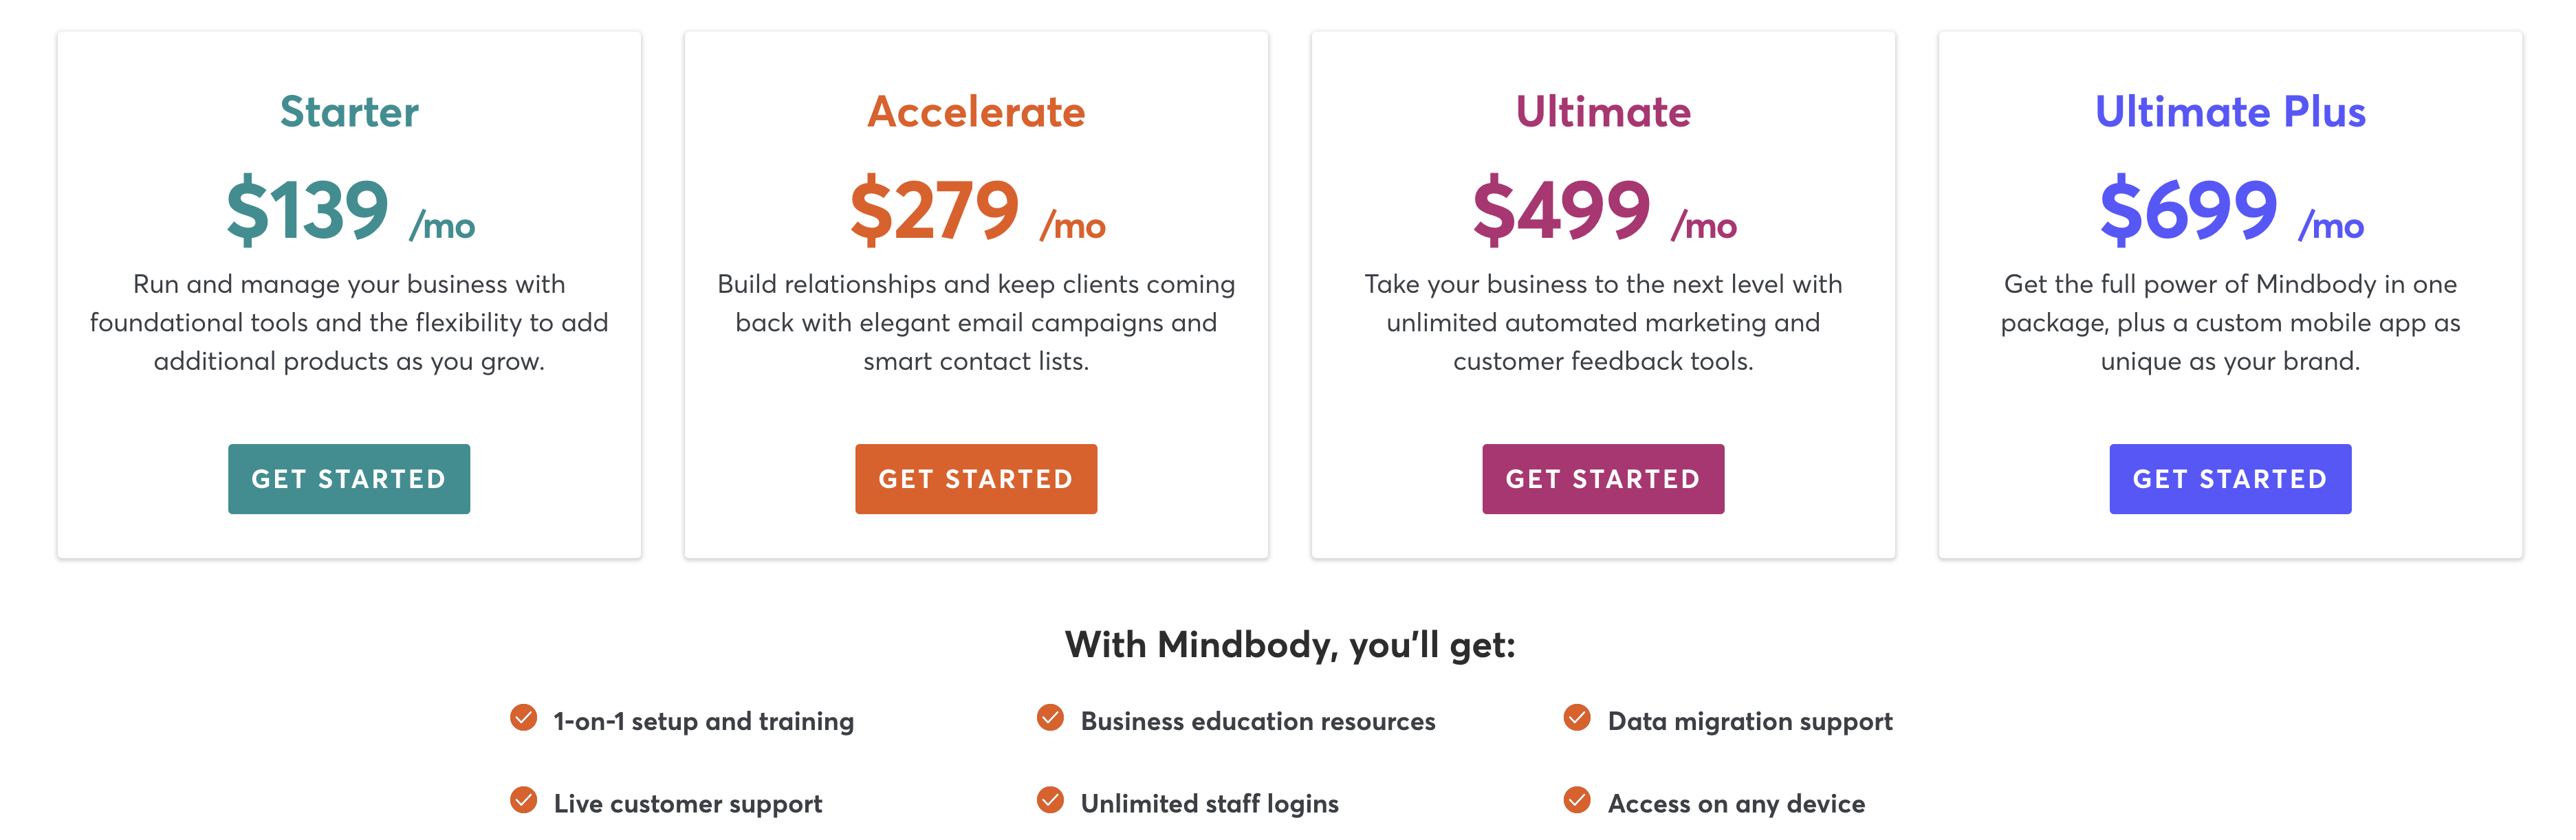This screenshot has height=840, width=2576.
Task: Click checkmark icon beside Business education resources
Action: [1050, 718]
